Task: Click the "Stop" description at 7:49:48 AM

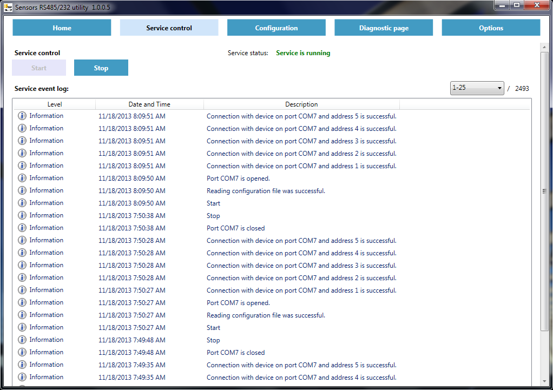Action: tap(213, 340)
